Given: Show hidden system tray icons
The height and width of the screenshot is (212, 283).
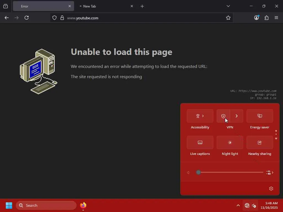Looking at the screenshot, I should 238,205.
